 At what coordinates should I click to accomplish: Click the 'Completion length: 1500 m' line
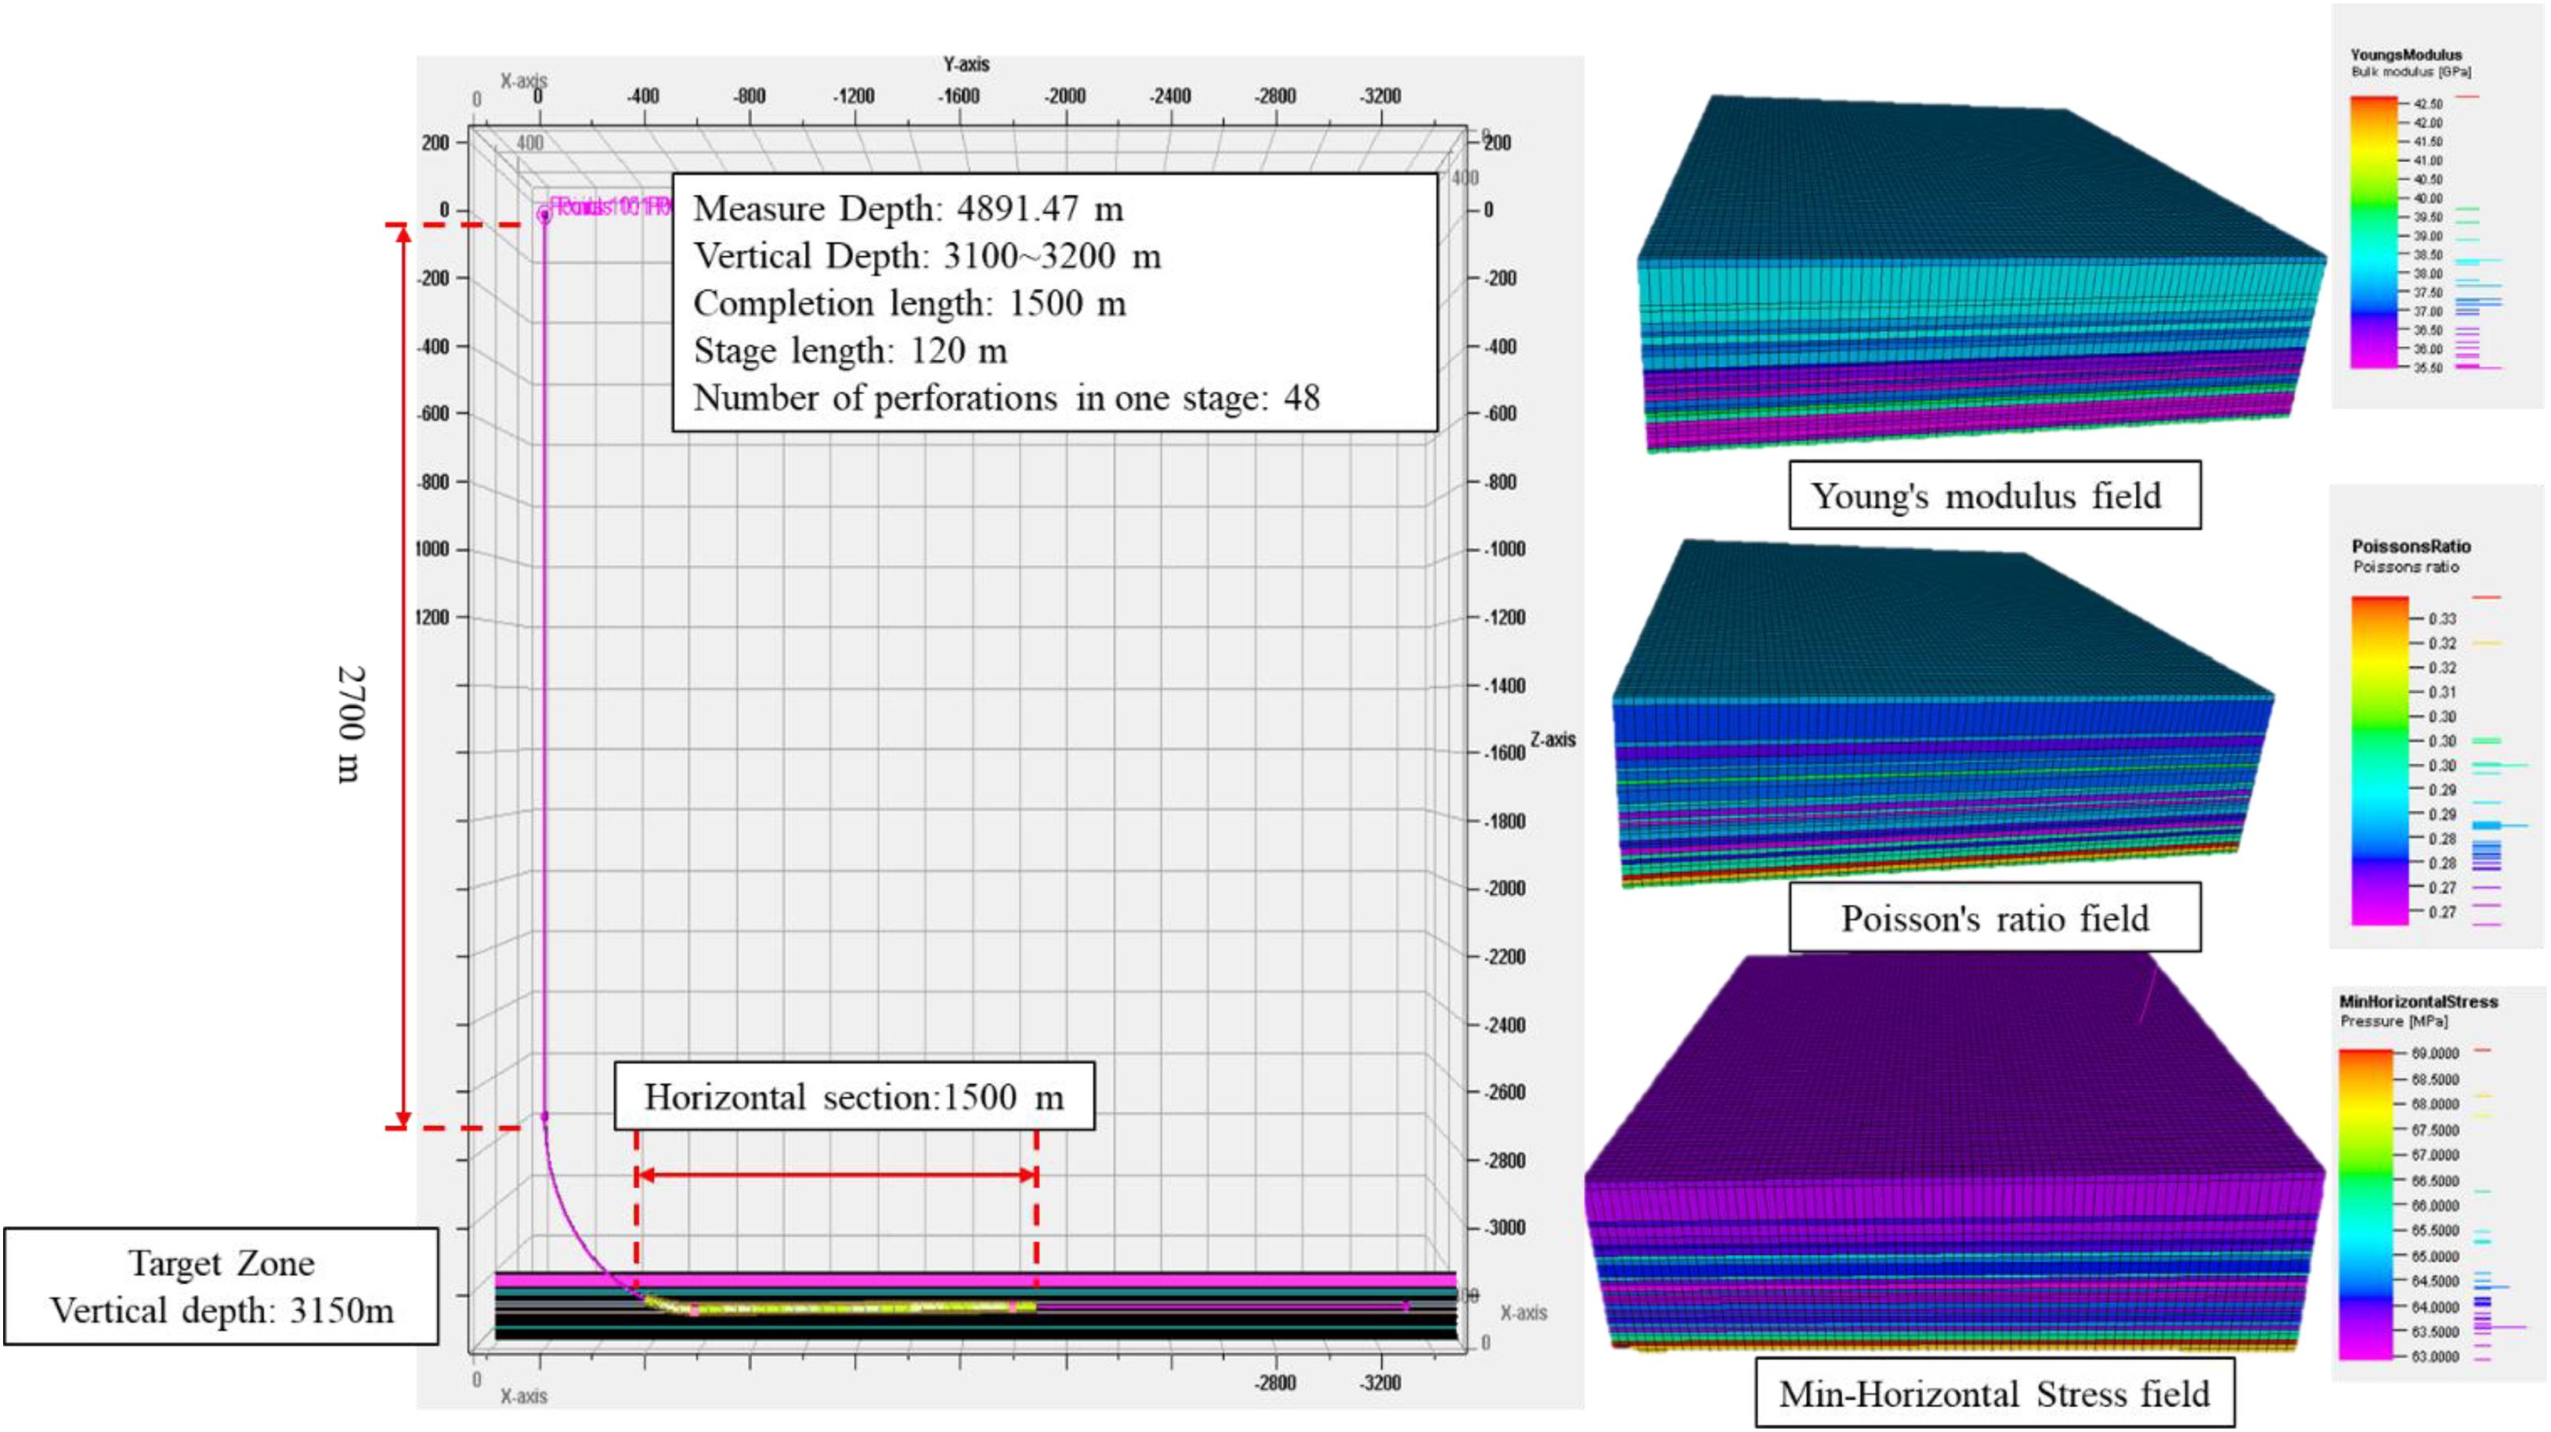tap(909, 303)
